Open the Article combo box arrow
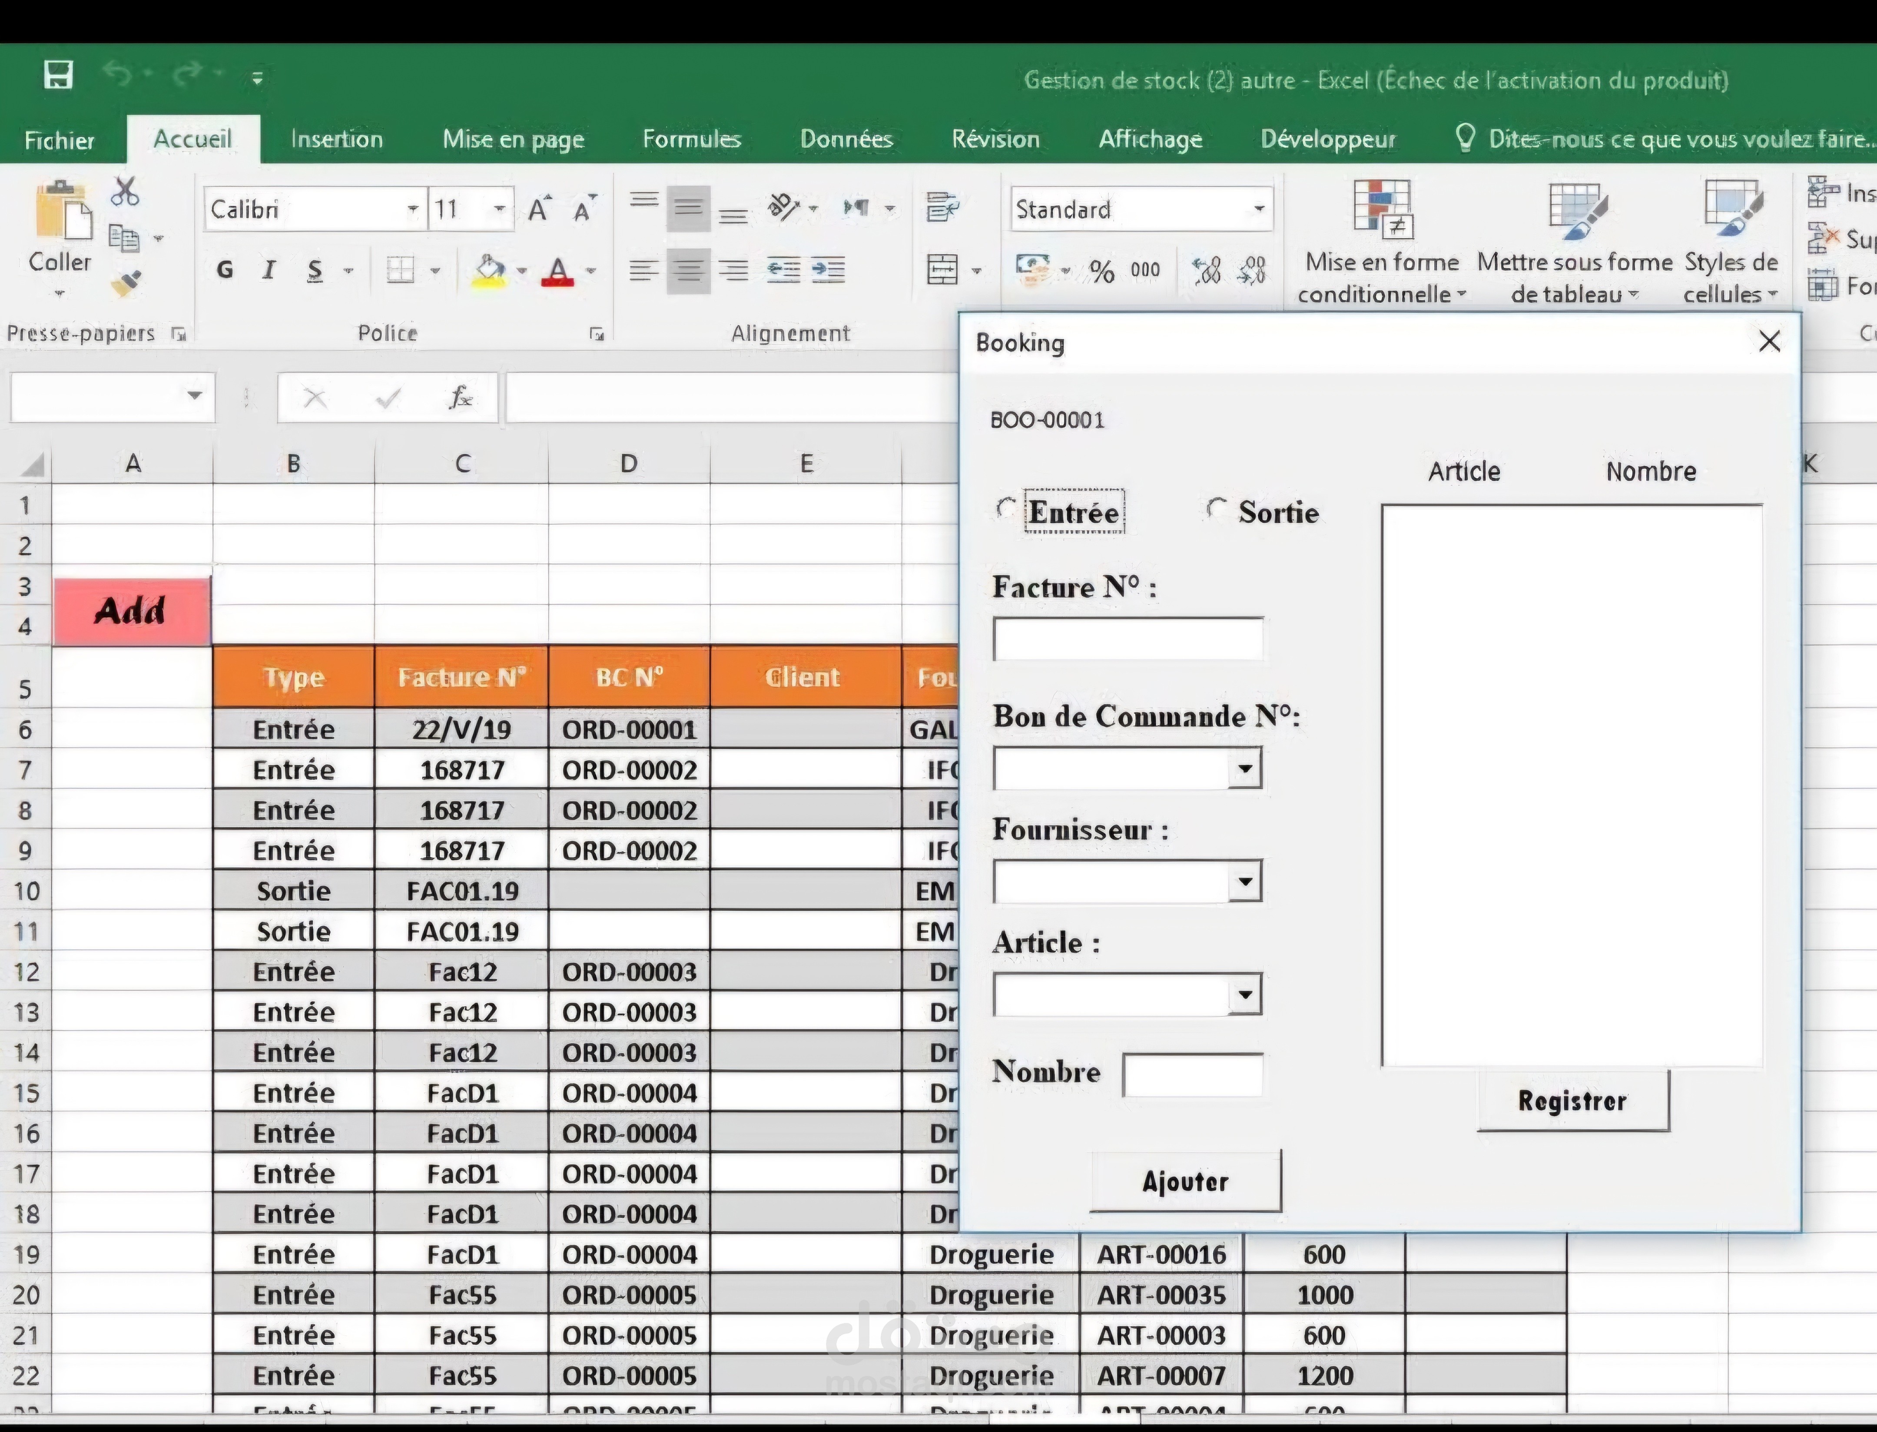The width and height of the screenshot is (1877, 1432). click(1244, 995)
